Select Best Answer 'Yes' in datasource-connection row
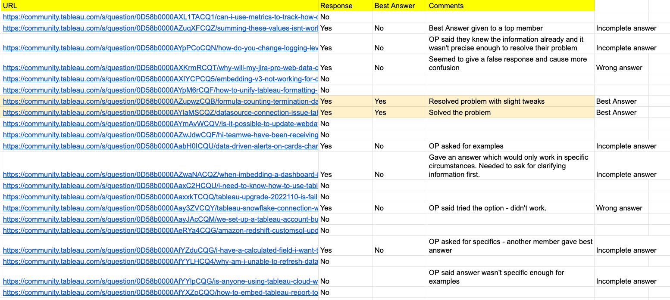The image size is (670, 300). [x=400, y=112]
